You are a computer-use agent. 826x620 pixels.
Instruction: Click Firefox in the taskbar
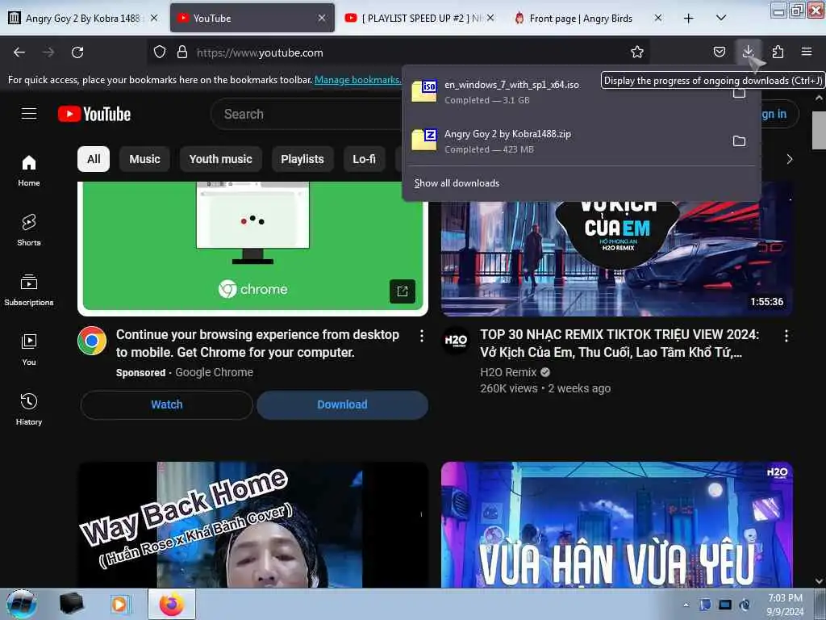172,604
